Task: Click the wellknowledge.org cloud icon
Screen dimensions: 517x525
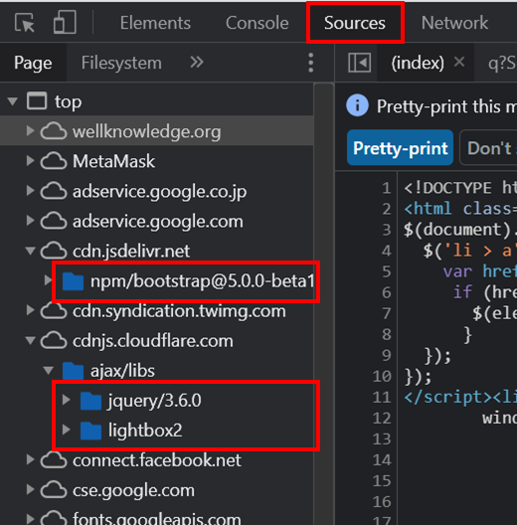Action: pyautogui.click(x=54, y=131)
